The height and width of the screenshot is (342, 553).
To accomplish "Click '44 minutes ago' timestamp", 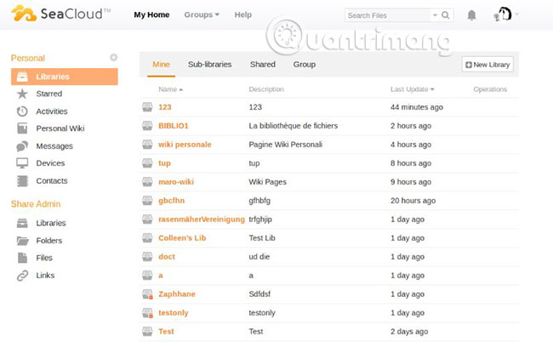I will pos(417,107).
